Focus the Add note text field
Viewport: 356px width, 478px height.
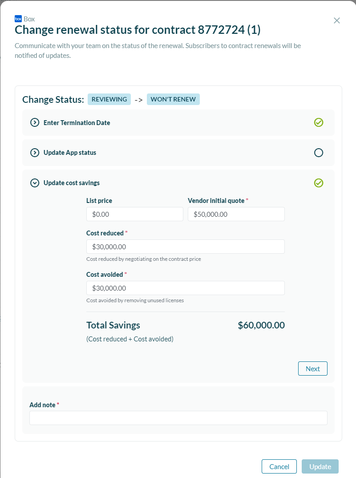(x=178, y=418)
